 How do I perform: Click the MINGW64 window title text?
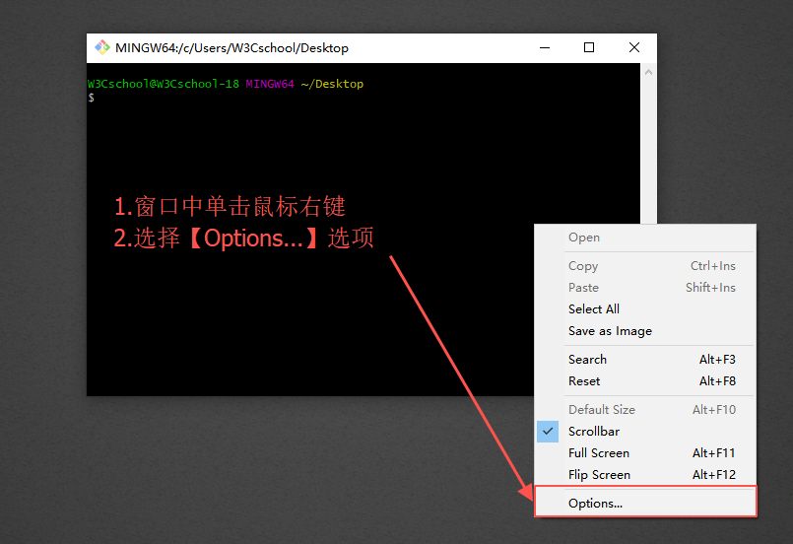(231, 48)
